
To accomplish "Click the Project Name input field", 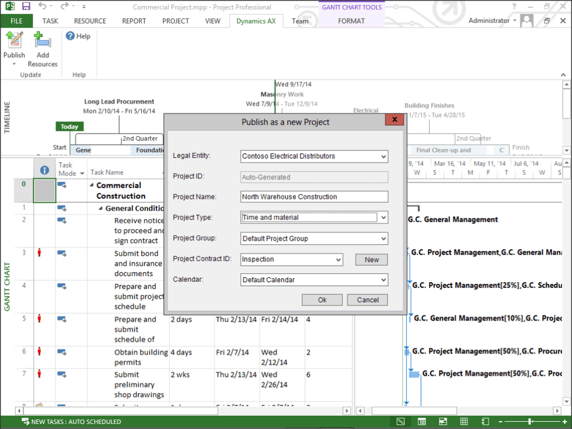I will tap(313, 197).
